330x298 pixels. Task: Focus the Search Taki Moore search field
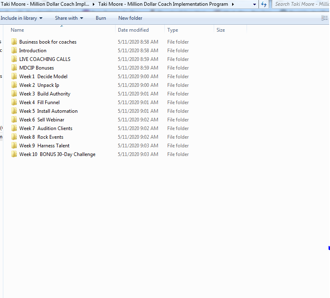pos(301,4)
